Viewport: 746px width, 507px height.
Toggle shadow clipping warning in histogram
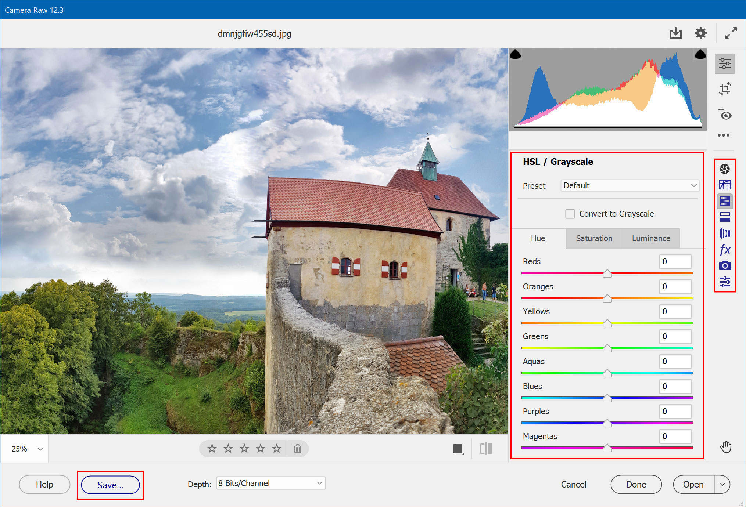(x=516, y=55)
